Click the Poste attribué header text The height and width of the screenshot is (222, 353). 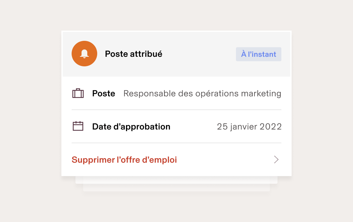tap(134, 54)
